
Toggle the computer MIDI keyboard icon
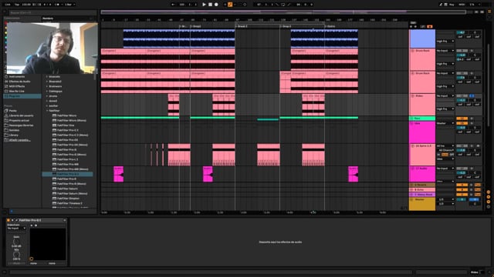(x=446, y=5)
